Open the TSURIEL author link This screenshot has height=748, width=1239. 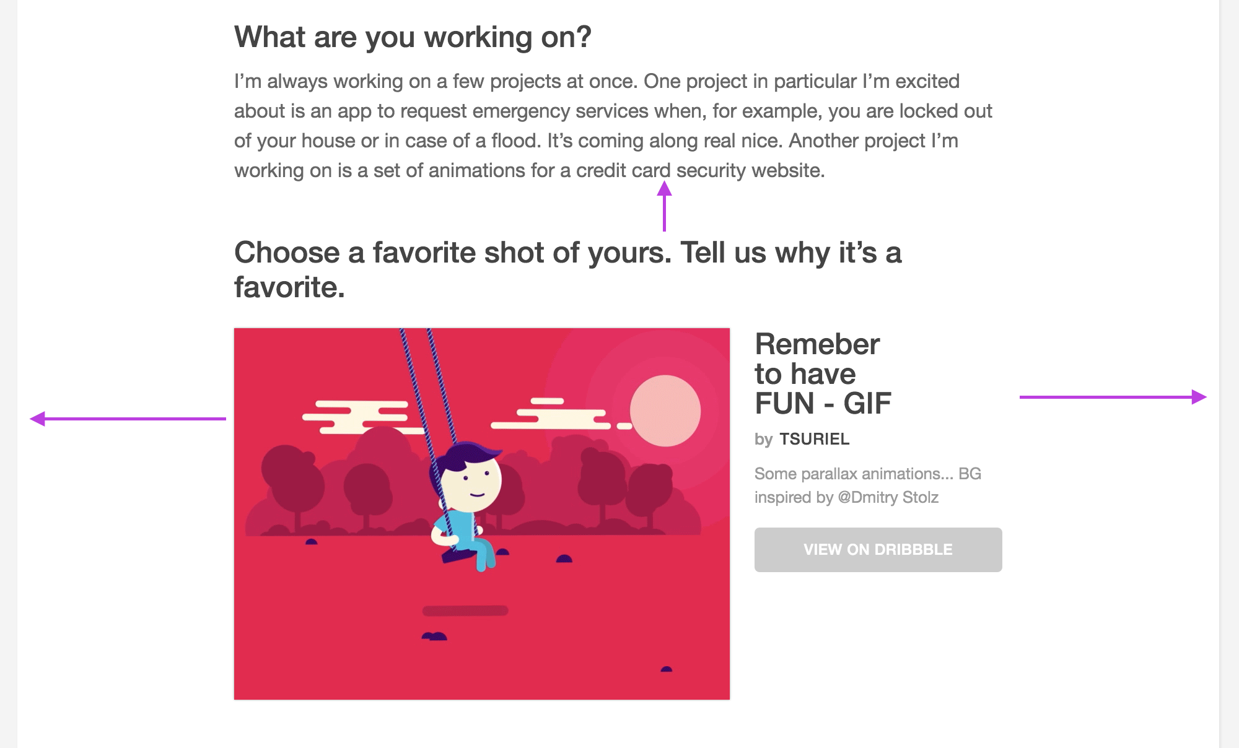click(x=814, y=439)
